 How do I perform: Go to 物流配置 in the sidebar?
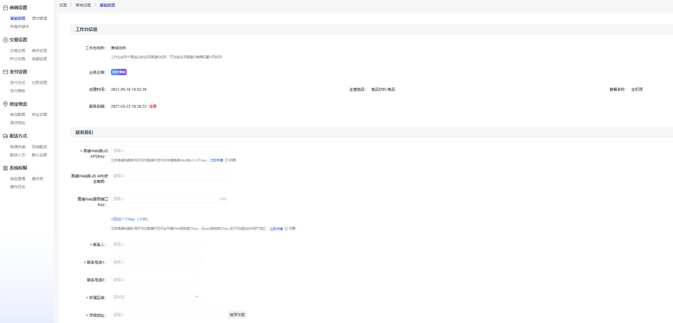tap(18, 115)
